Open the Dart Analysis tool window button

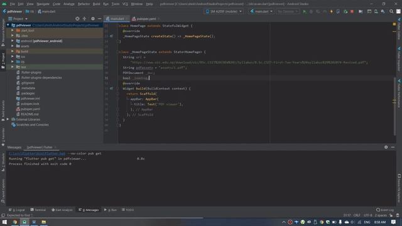(x=62, y=210)
